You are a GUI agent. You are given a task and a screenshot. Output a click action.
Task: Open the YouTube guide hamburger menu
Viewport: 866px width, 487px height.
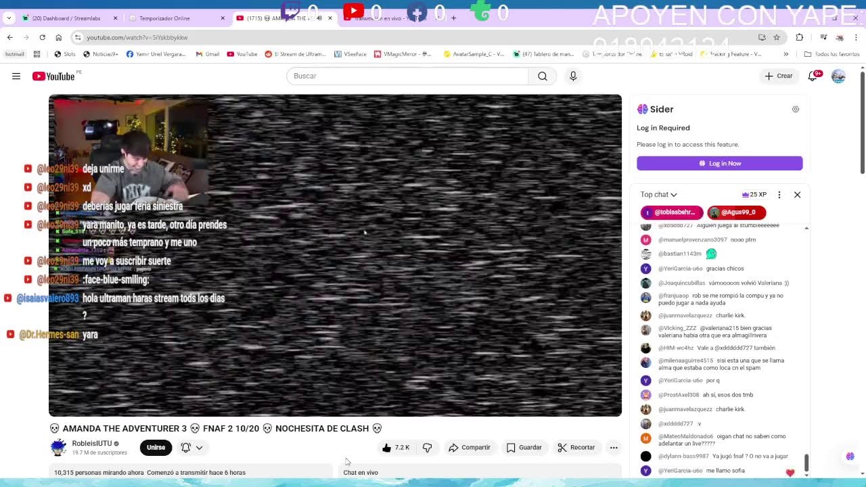point(16,76)
